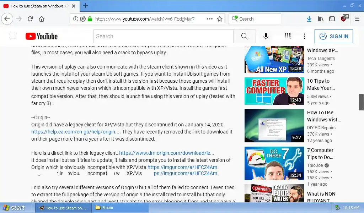Select the How to use Steam on Windows XP tab
The width and height of the screenshot is (364, 213).
coord(40,6)
